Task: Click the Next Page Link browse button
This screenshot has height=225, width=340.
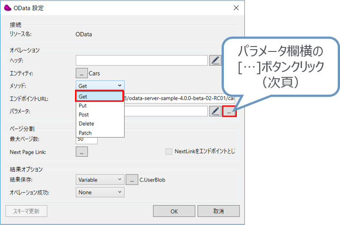Action: [81, 152]
